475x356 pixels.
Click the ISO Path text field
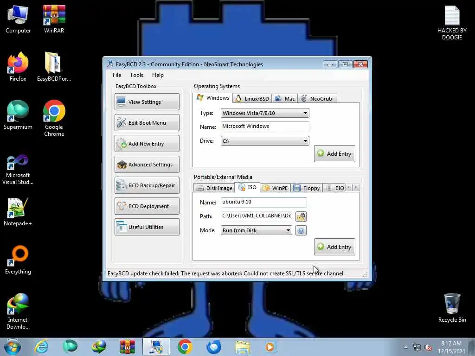click(256, 216)
